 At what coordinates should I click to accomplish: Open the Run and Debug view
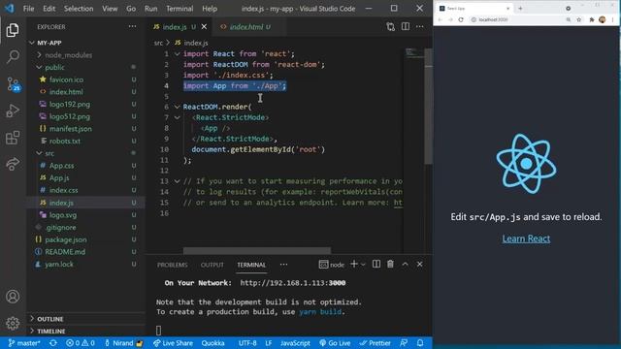click(13, 111)
